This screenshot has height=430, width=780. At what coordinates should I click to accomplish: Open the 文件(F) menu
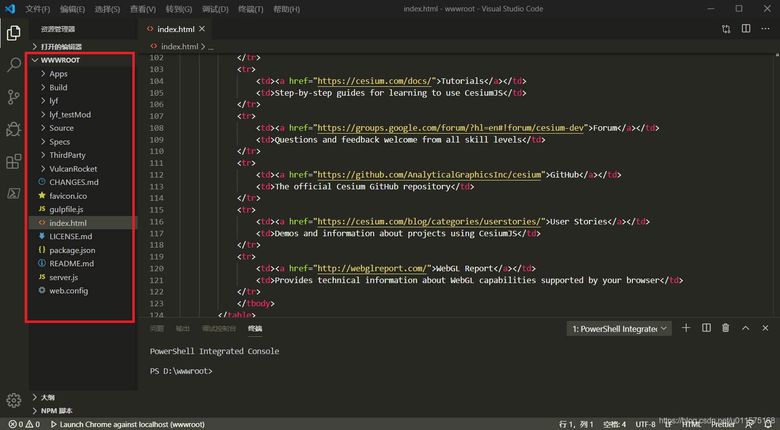(38, 9)
